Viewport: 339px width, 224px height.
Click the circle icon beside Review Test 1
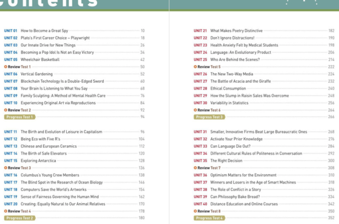[5, 67]
